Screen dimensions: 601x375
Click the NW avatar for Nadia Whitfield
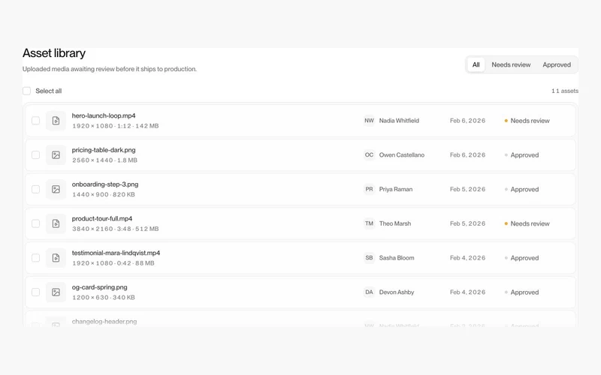(369, 121)
